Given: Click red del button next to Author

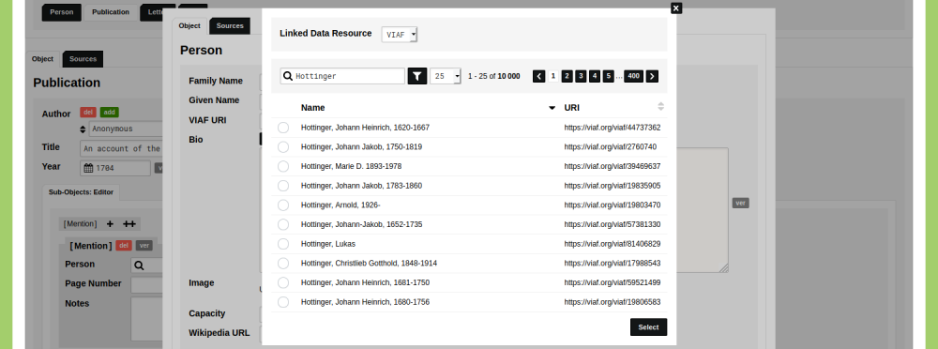Looking at the screenshot, I should (x=88, y=112).
